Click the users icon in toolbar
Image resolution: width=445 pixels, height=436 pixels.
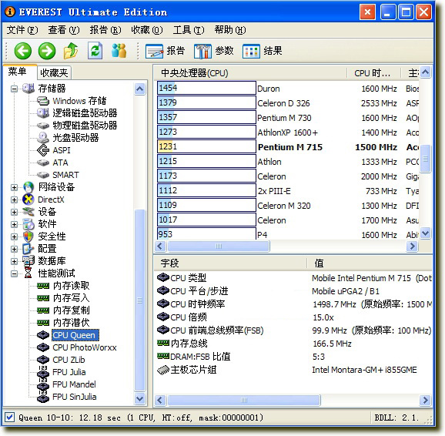(119, 51)
